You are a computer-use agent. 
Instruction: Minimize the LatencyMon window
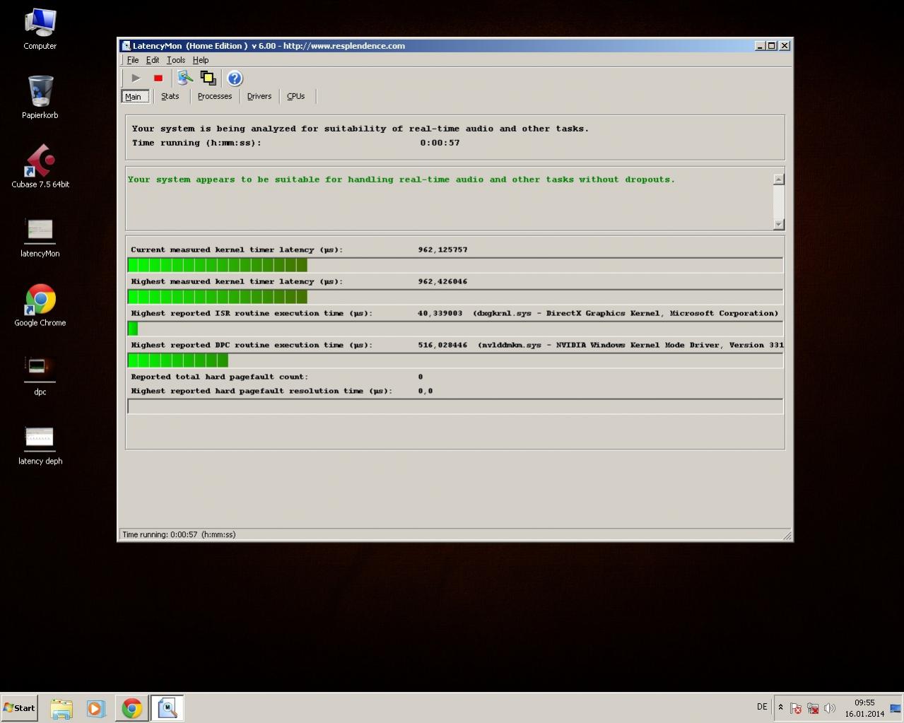[x=760, y=46]
